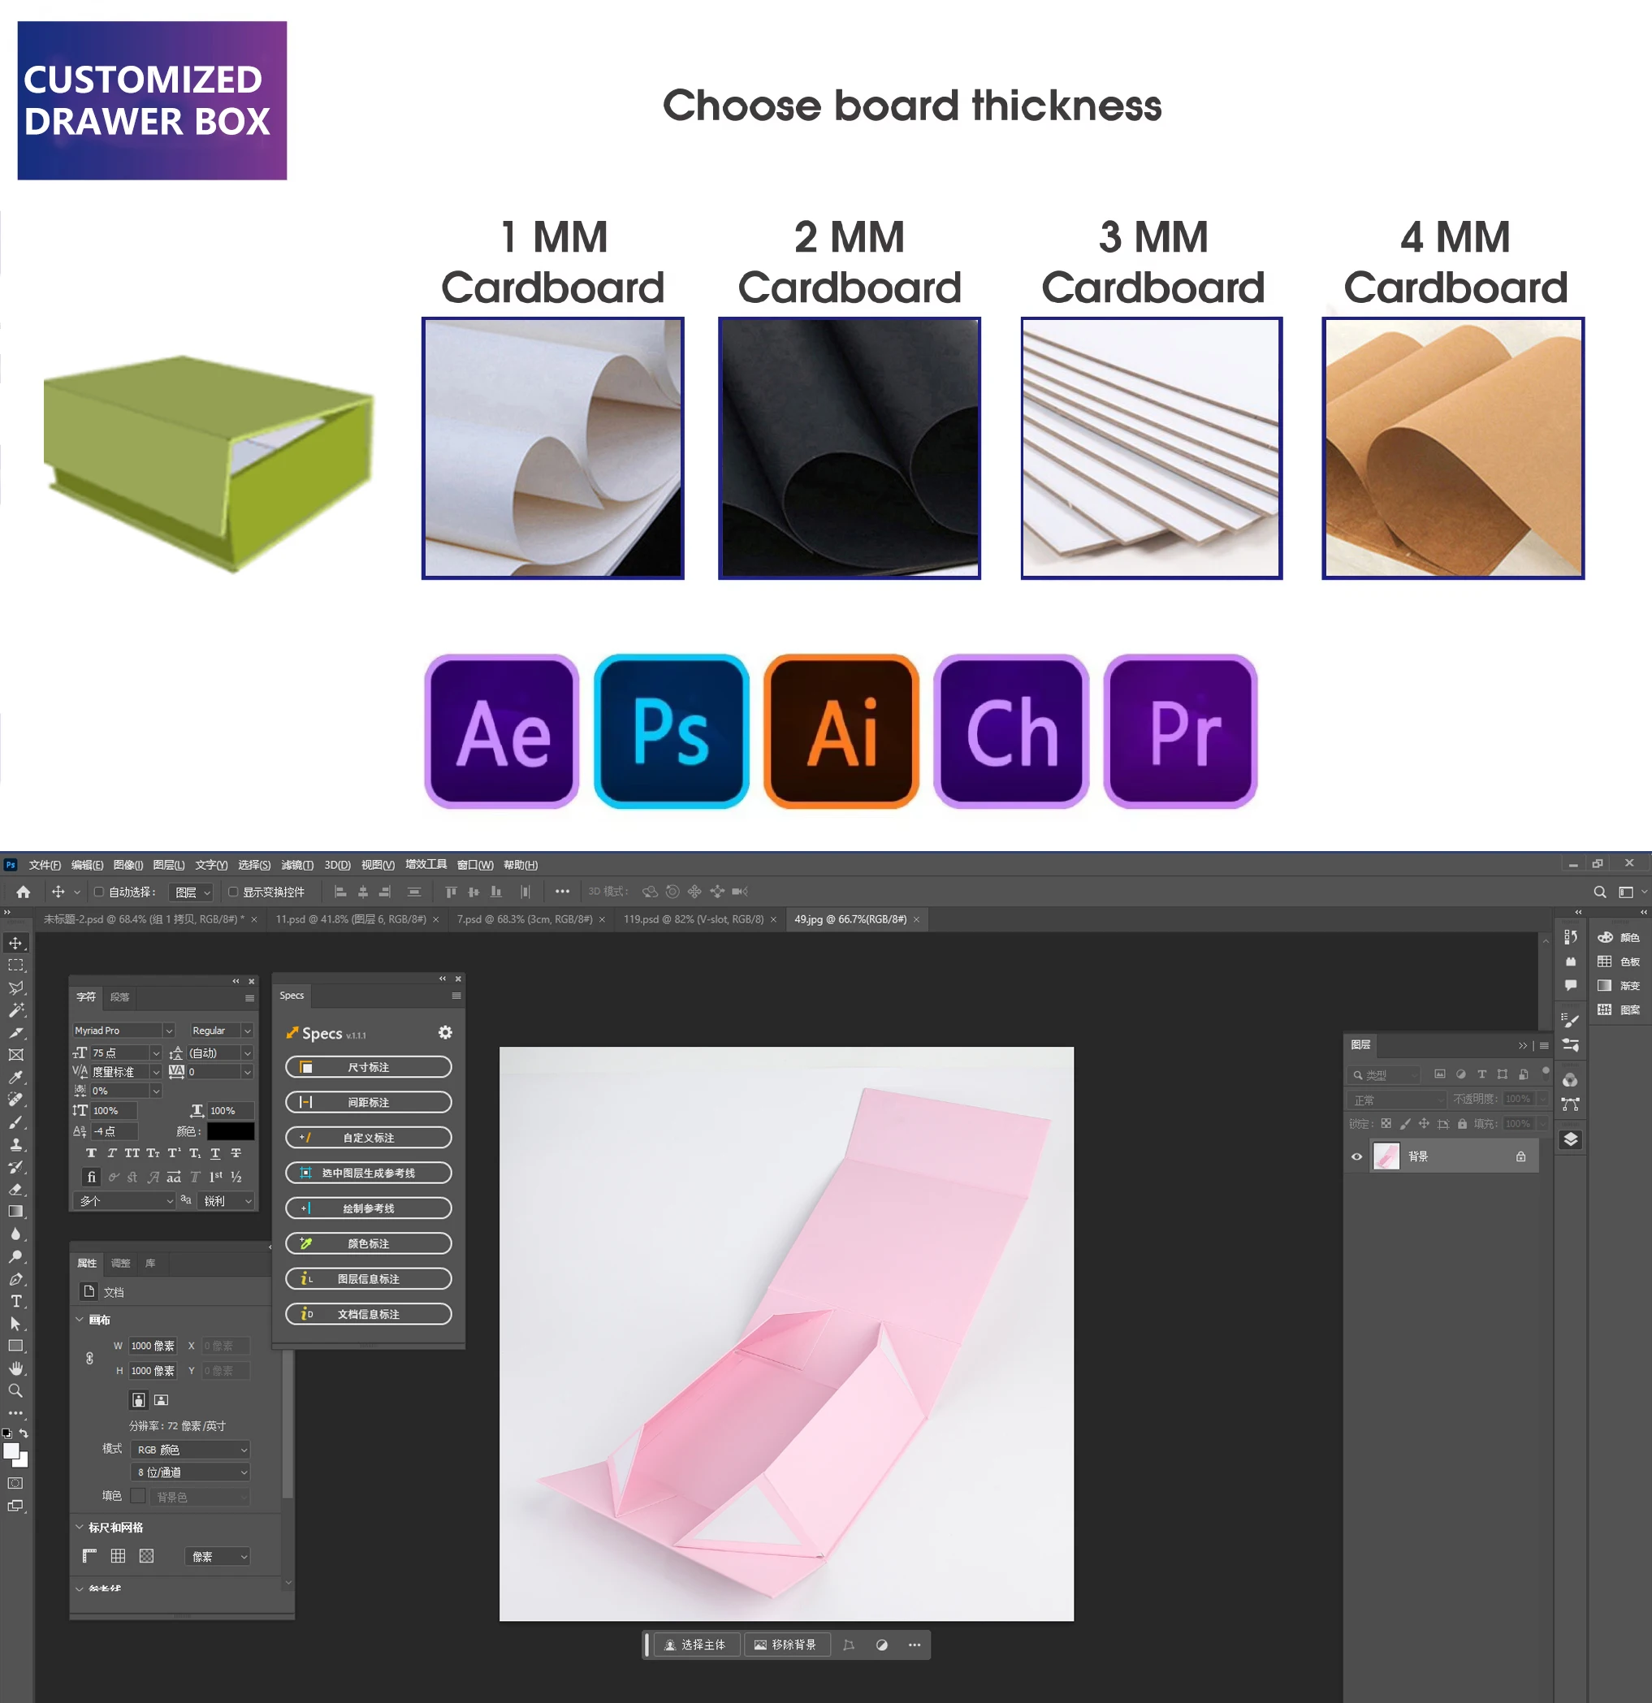Image resolution: width=1652 pixels, height=1703 pixels.
Task: Click the 尺寸标注 button
Action: point(369,1067)
